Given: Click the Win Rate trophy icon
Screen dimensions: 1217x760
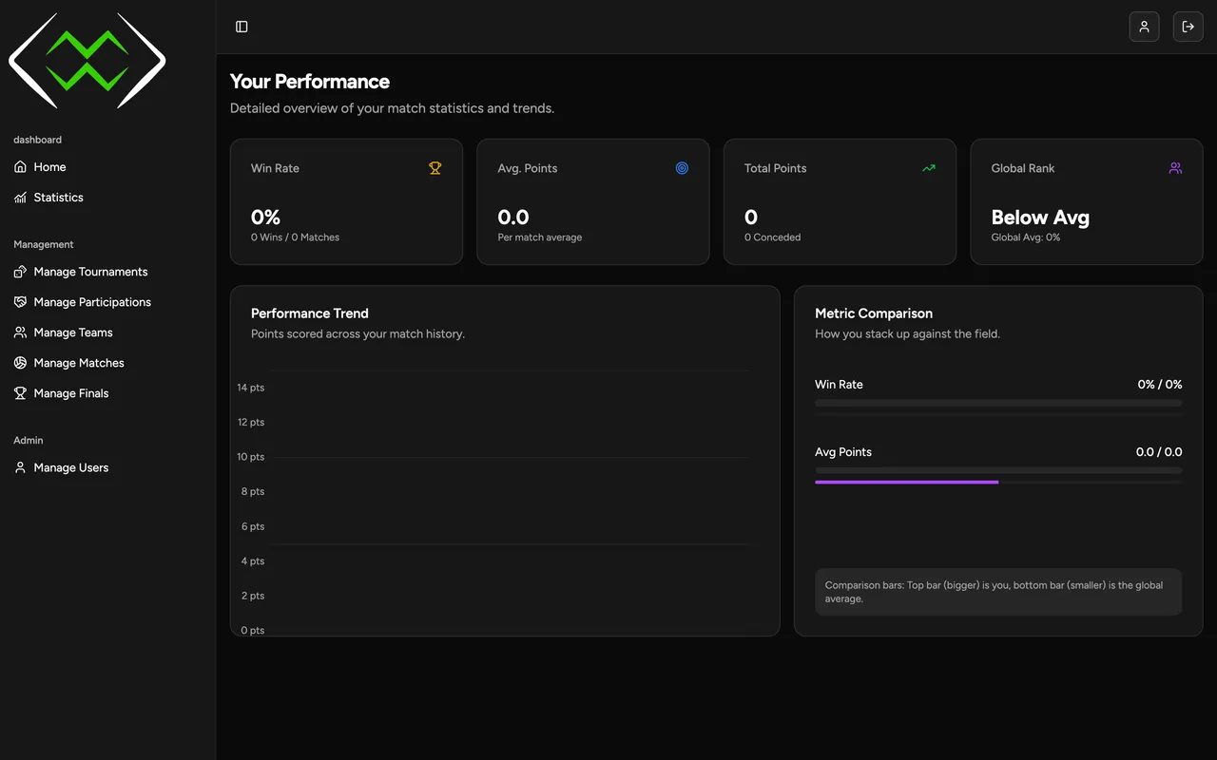Looking at the screenshot, I should [435, 168].
